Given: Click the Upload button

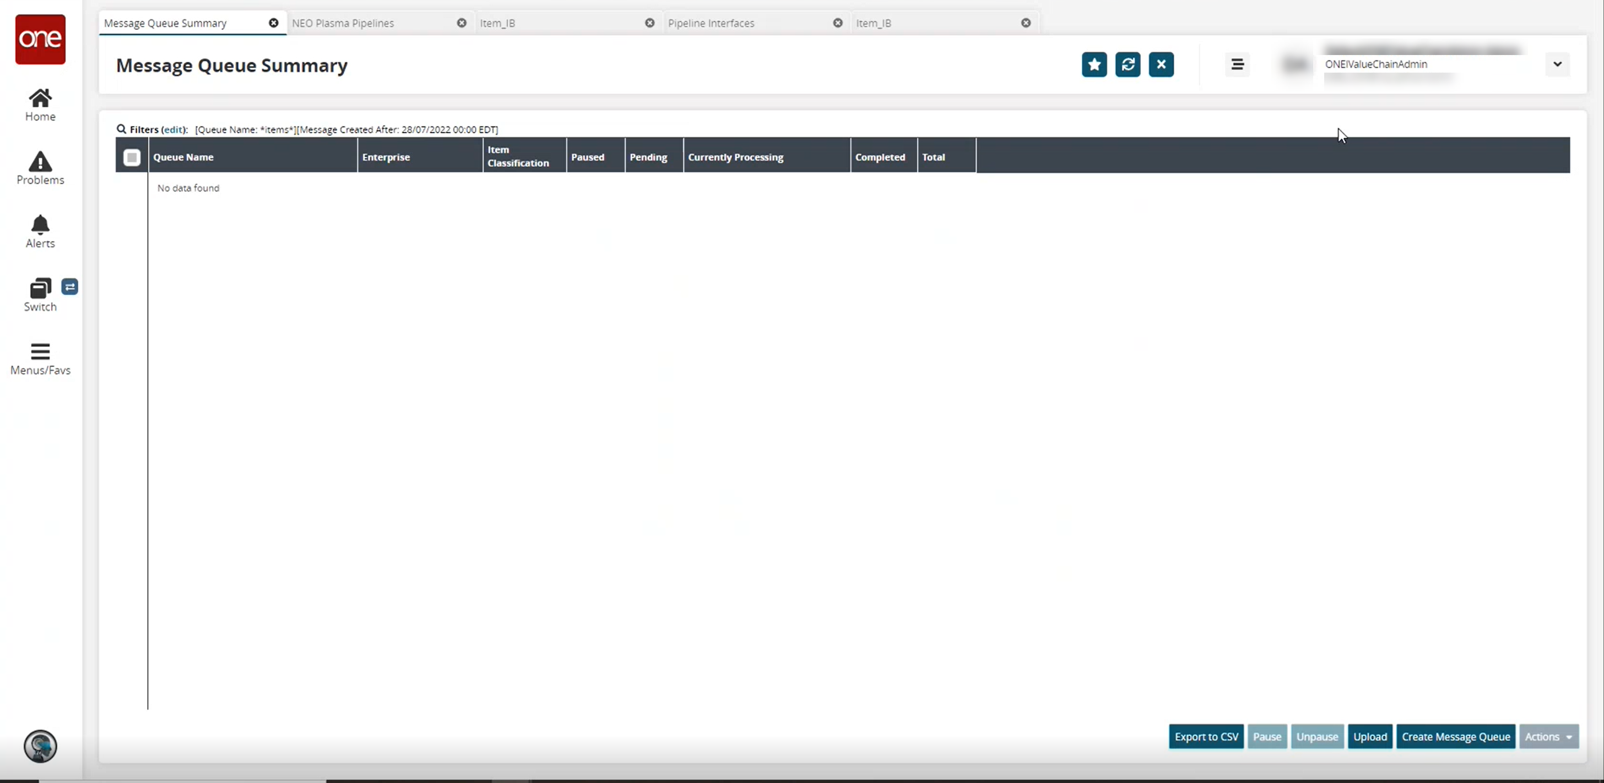Looking at the screenshot, I should coord(1370,736).
